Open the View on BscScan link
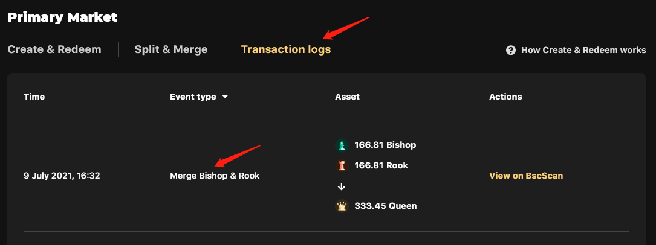The image size is (656, 245). [x=526, y=176]
